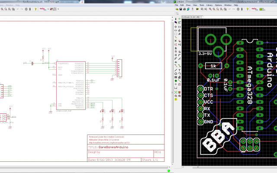The width and height of the screenshot is (277, 173).
Task: Select the green Via tool
Action: (x=176, y=81)
